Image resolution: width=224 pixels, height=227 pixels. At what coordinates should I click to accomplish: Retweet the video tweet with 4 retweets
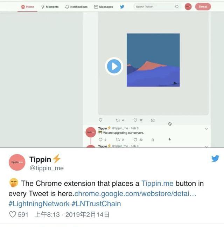(118, 120)
